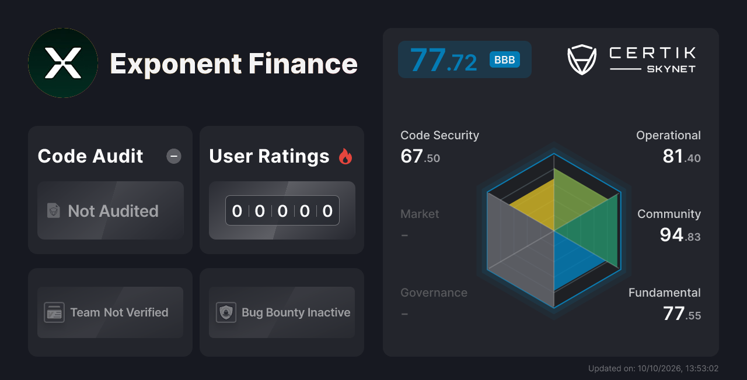Click the Not Audited document icon
Viewport: 747px width, 380px height.
tap(54, 211)
